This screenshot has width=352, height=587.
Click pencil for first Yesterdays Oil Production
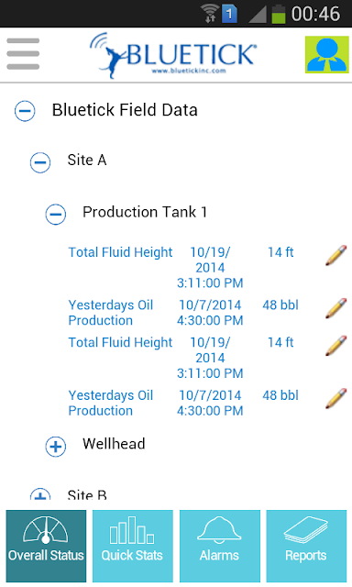point(335,308)
